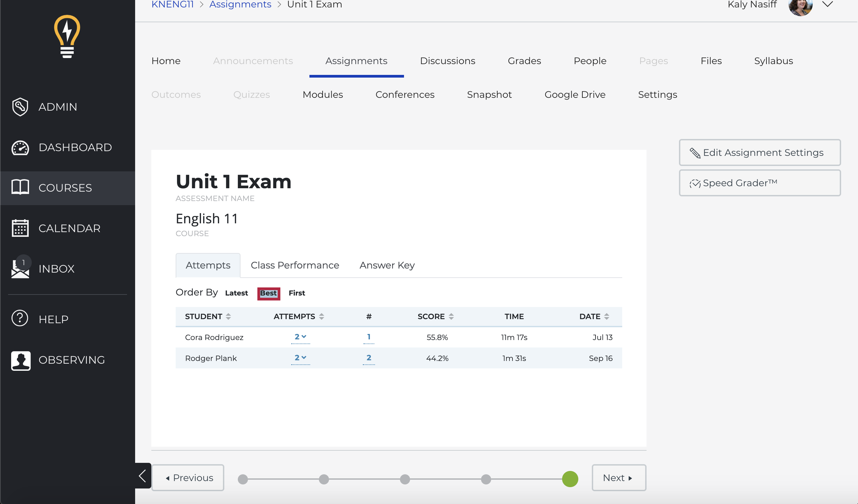Click the Assignments breadcrumb link

240,4
